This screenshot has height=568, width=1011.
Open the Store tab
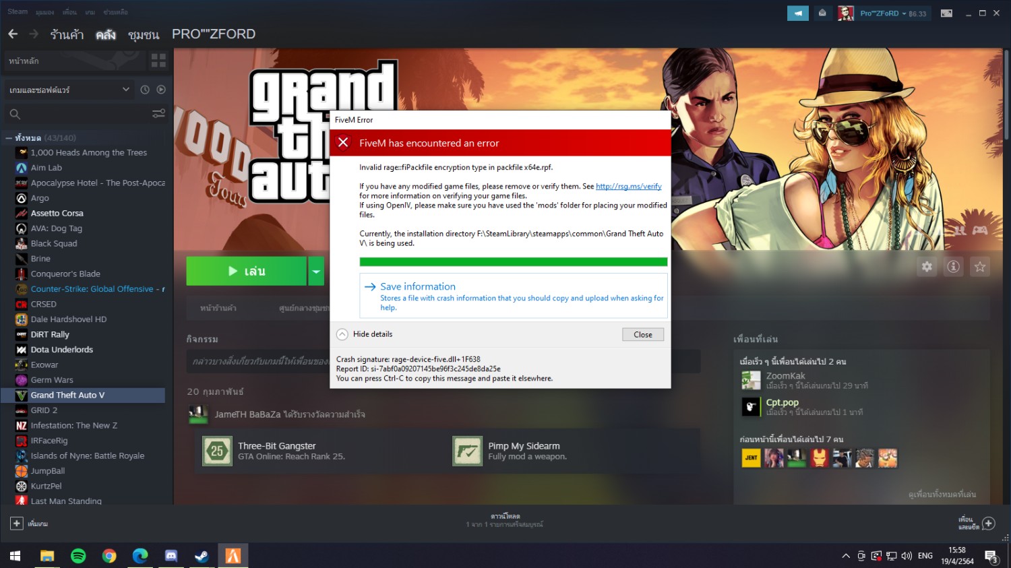click(x=67, y=34)
